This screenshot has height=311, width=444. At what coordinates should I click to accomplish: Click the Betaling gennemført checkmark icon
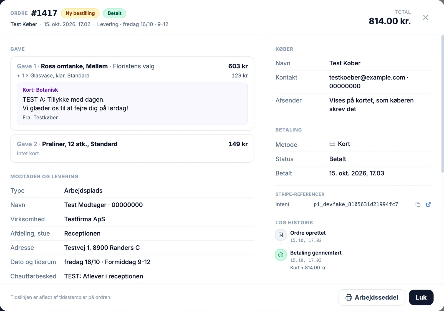(x=281, y=255)
